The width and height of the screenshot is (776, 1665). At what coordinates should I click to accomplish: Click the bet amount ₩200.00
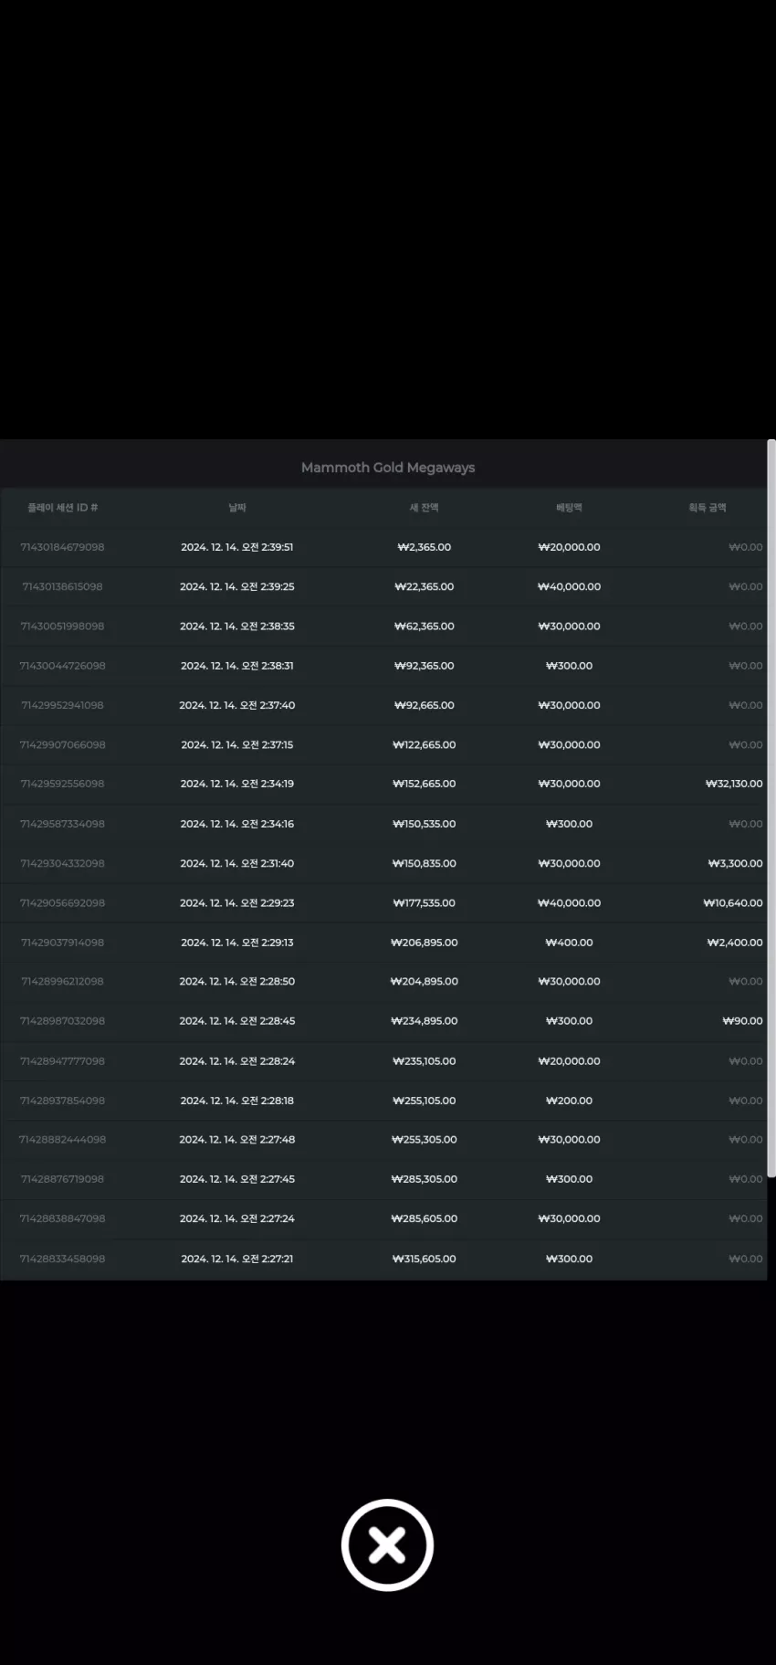[570, 1101]
